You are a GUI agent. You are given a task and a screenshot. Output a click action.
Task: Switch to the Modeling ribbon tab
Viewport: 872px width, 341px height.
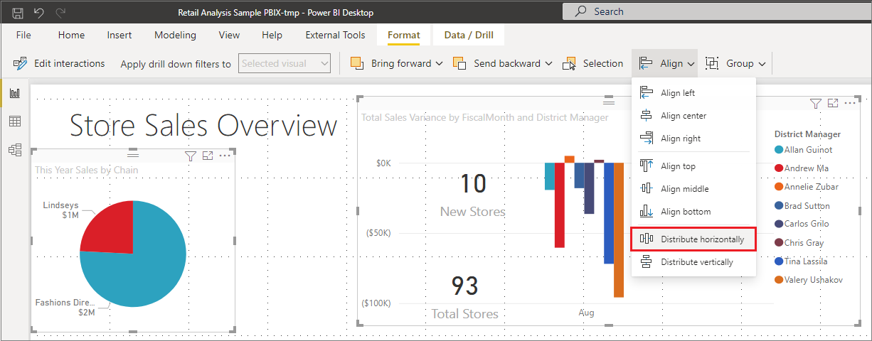tap(175, 35)
